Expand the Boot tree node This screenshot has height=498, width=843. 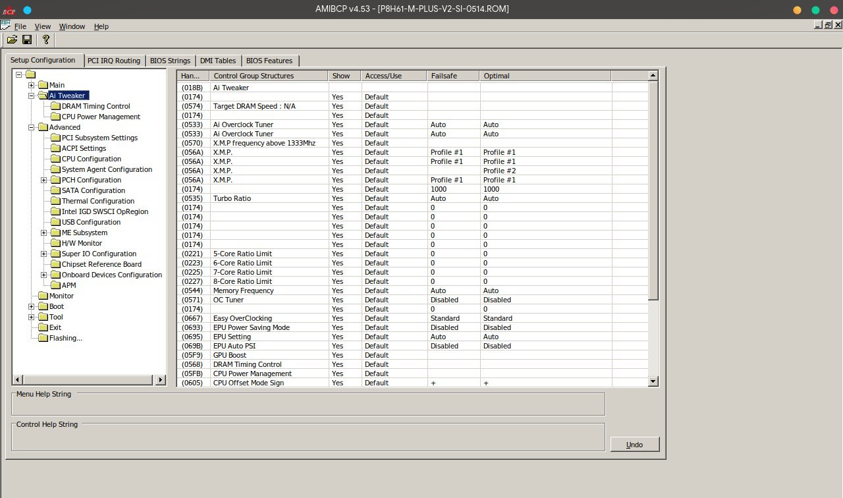[31, 306]
